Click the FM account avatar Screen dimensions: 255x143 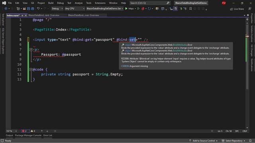tap(224, 3)
